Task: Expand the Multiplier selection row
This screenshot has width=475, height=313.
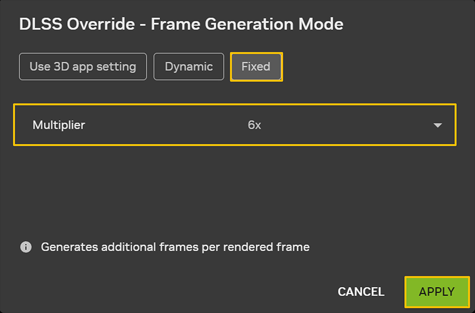Action: (235, 125)
